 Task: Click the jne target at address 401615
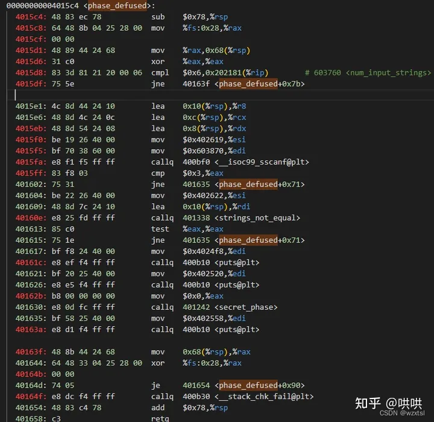[x=244, y=240]
